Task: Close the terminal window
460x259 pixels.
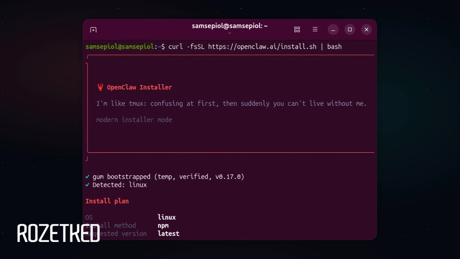Action: point(366,29)
